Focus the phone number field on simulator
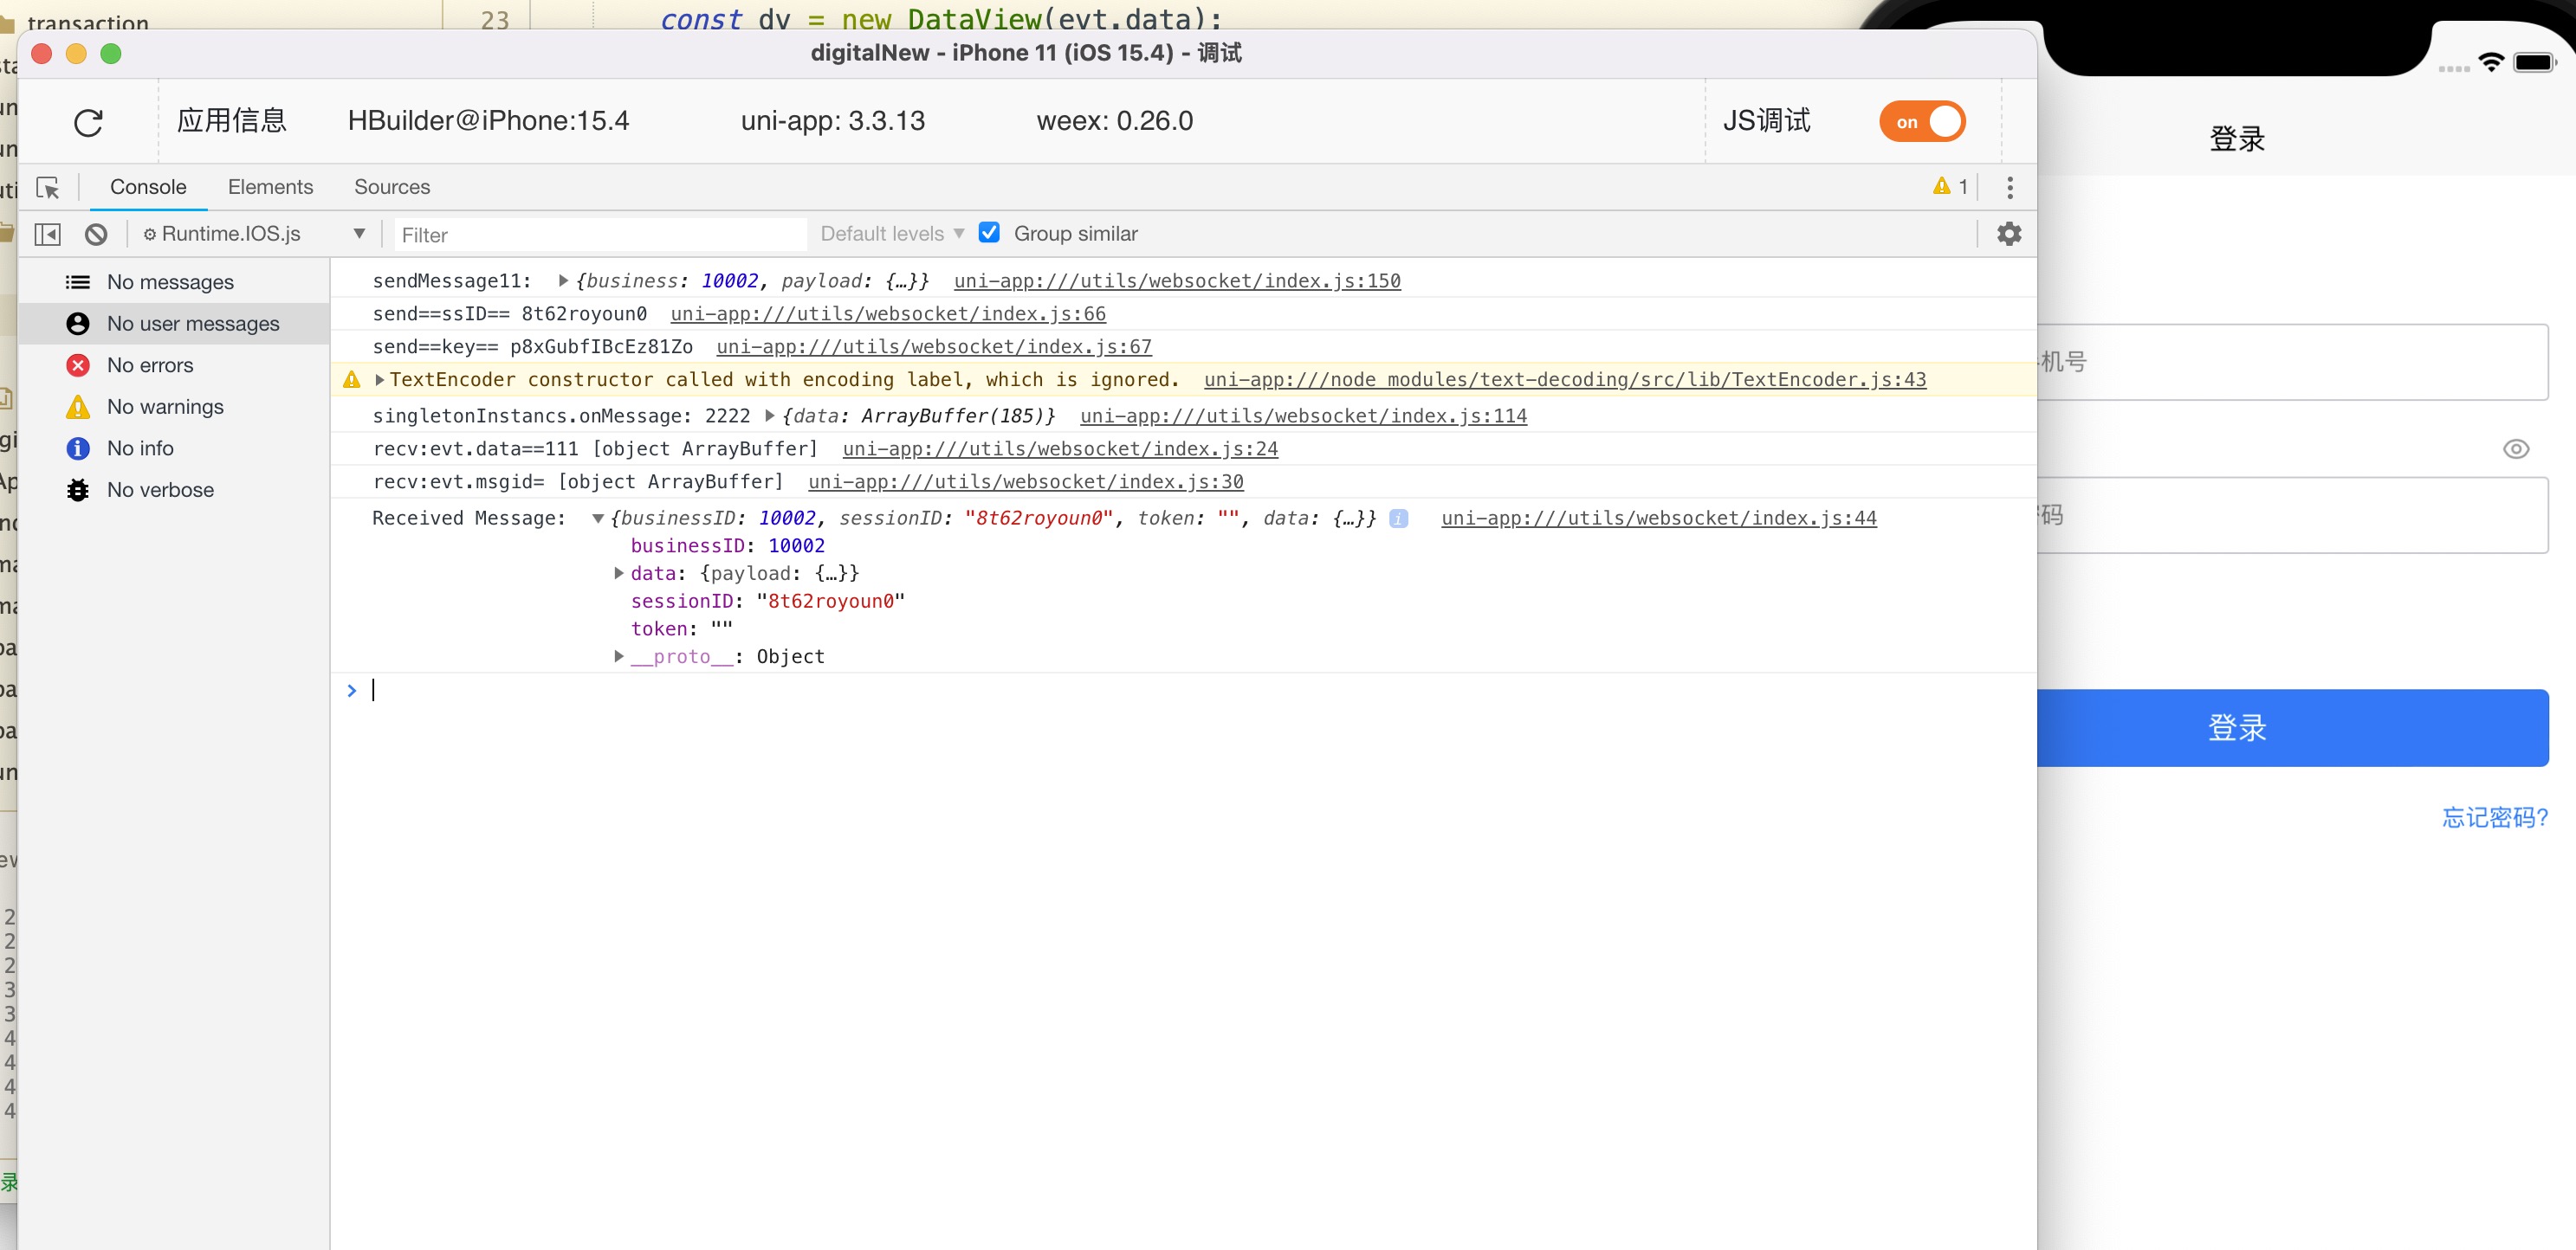Image resolution: width=2576 pixels, height=1250 pixels. [x=2292, y=362]
